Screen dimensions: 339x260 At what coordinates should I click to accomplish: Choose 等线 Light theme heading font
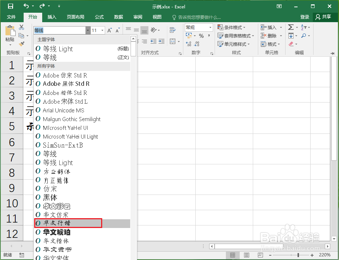tap(83, 49)
